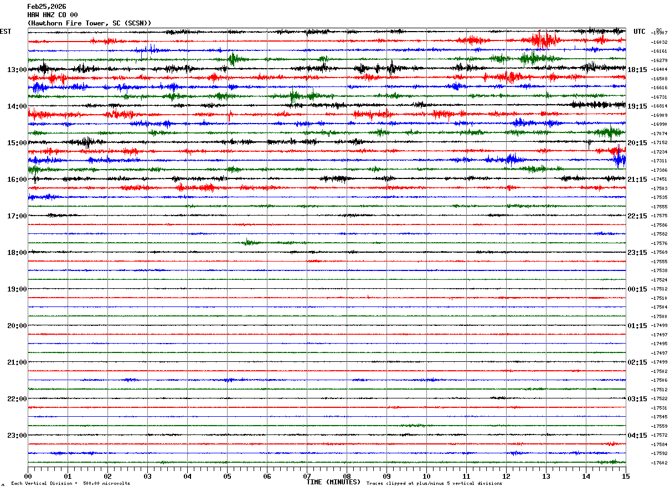
Task: Click the minute 09 label on the time axis
Action: [x=386, y=476]
